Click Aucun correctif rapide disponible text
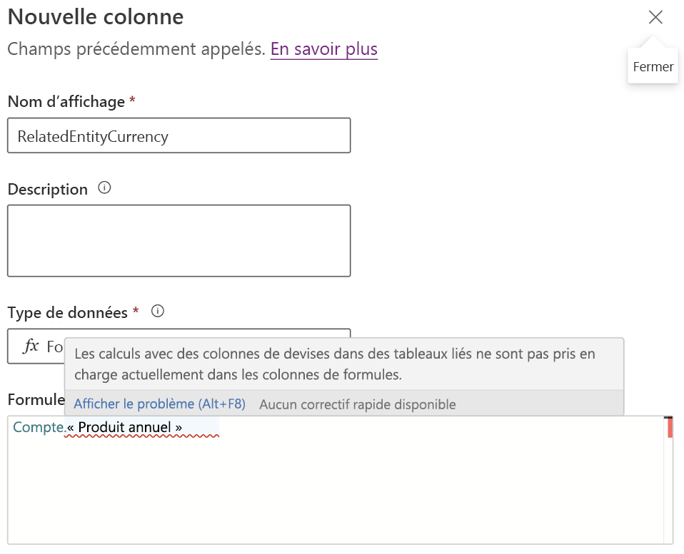The image size is (684, 554). 357,404
